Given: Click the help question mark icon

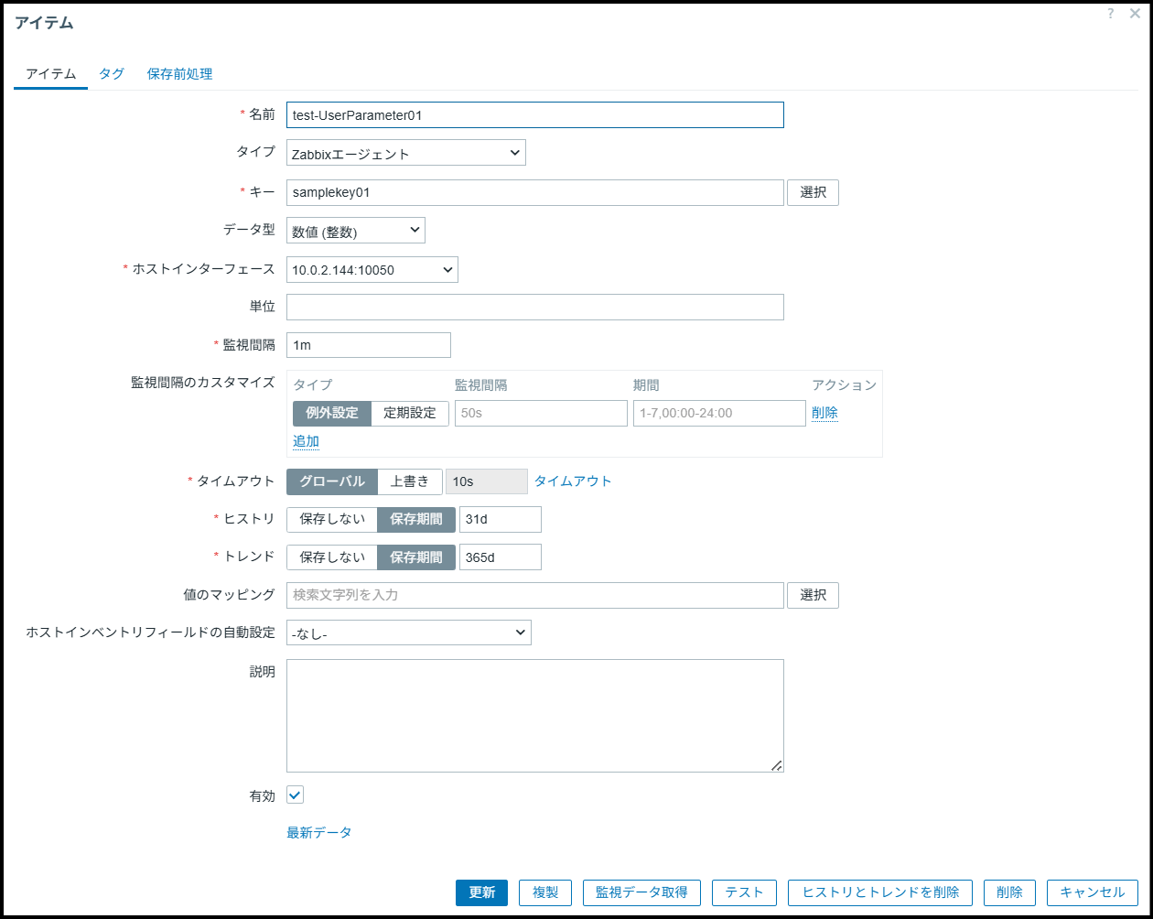Looking at the screenshot, I should [x=1110, y=14].
